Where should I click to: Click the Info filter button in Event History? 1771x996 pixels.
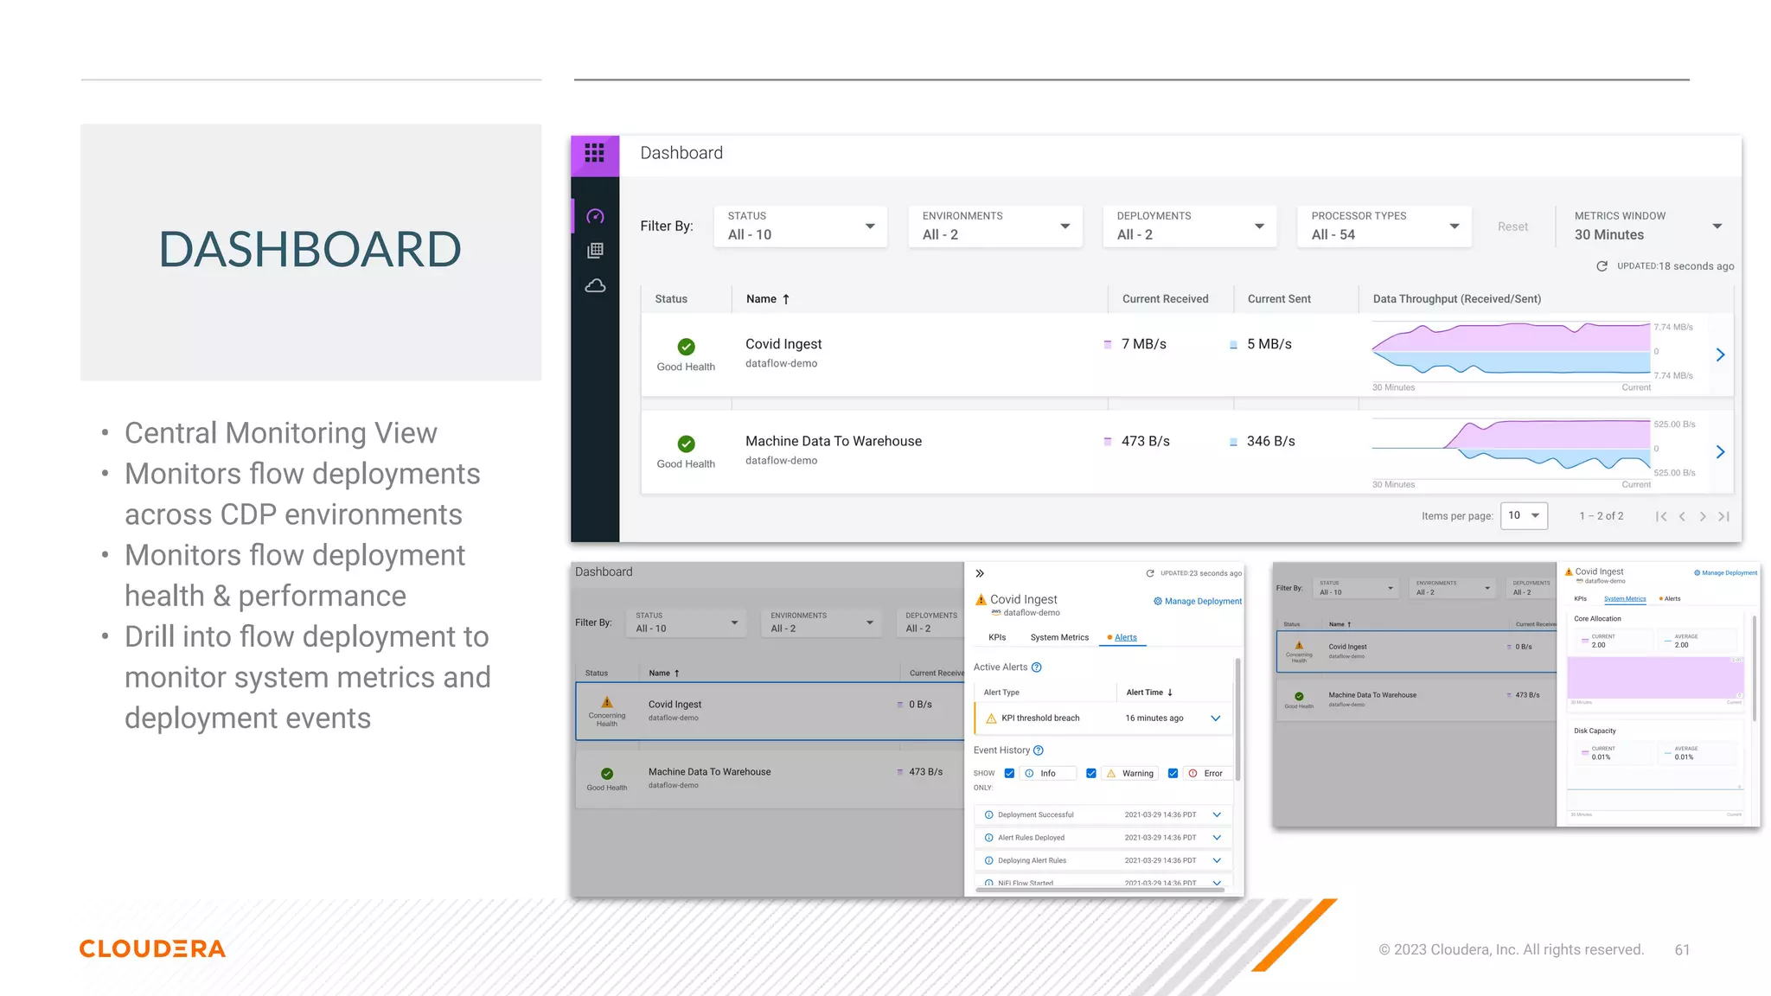1048,774
